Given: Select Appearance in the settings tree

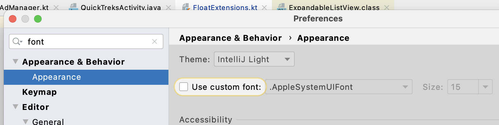Looking at the screenshot, I should [x=57, y=77].
